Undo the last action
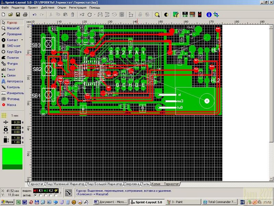Screen dimensions: 274x206 pos(35,15)
